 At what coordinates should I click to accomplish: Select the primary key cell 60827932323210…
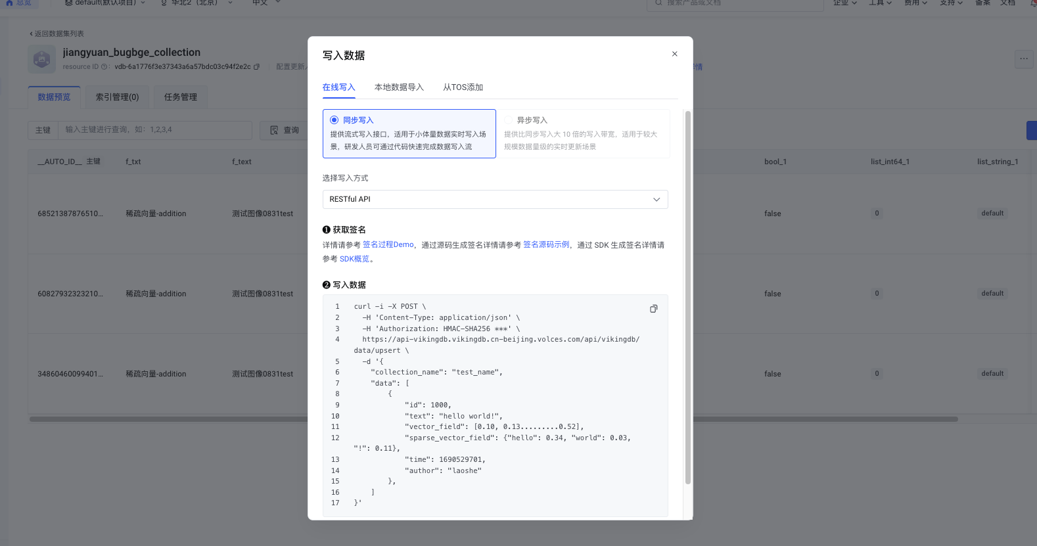[x=70, y=294]
